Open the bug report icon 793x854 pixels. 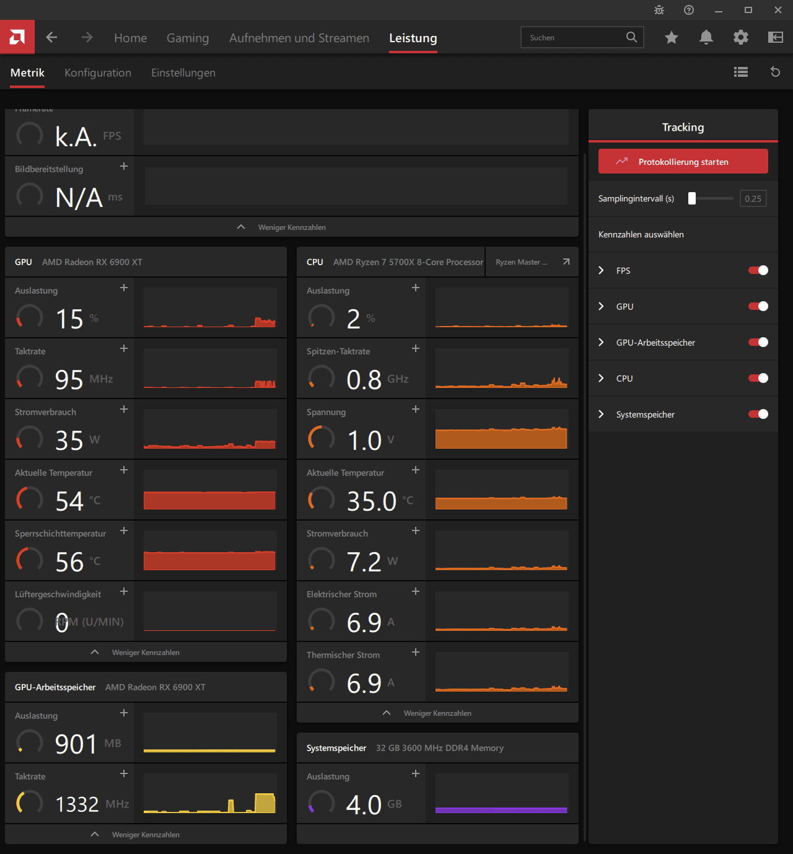click(659, 10)
